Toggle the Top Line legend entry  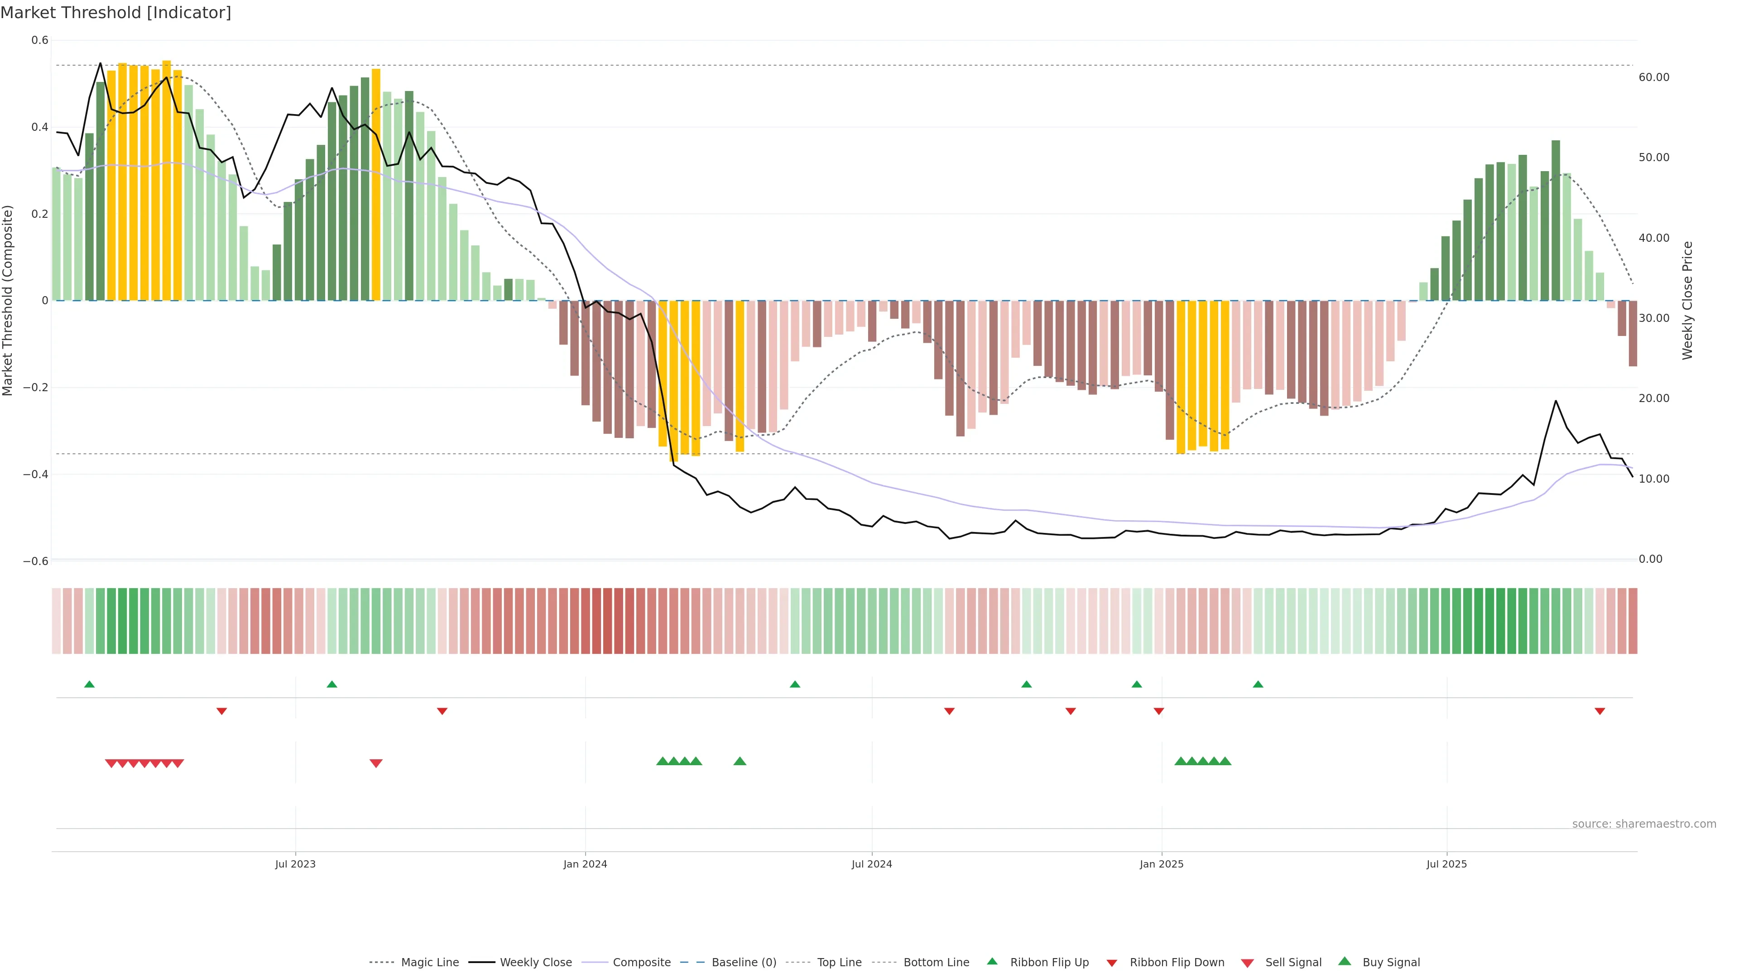point(839,963)
